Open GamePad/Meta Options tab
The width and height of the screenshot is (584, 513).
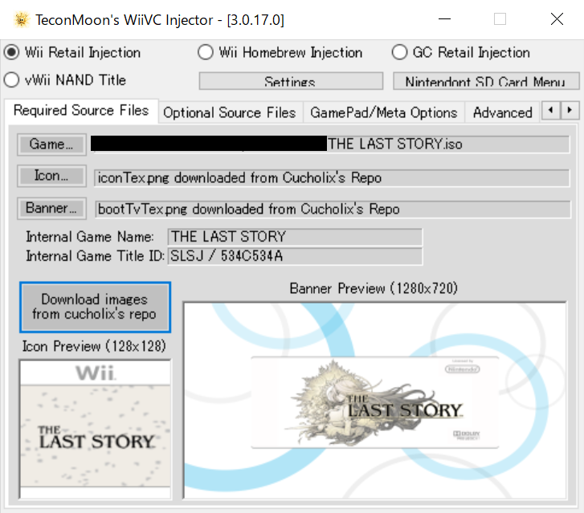pos(384,112)
